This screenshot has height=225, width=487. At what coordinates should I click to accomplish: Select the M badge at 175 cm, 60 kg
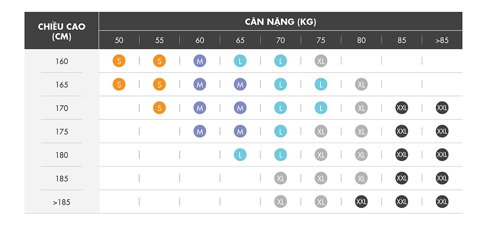(200, 131)
